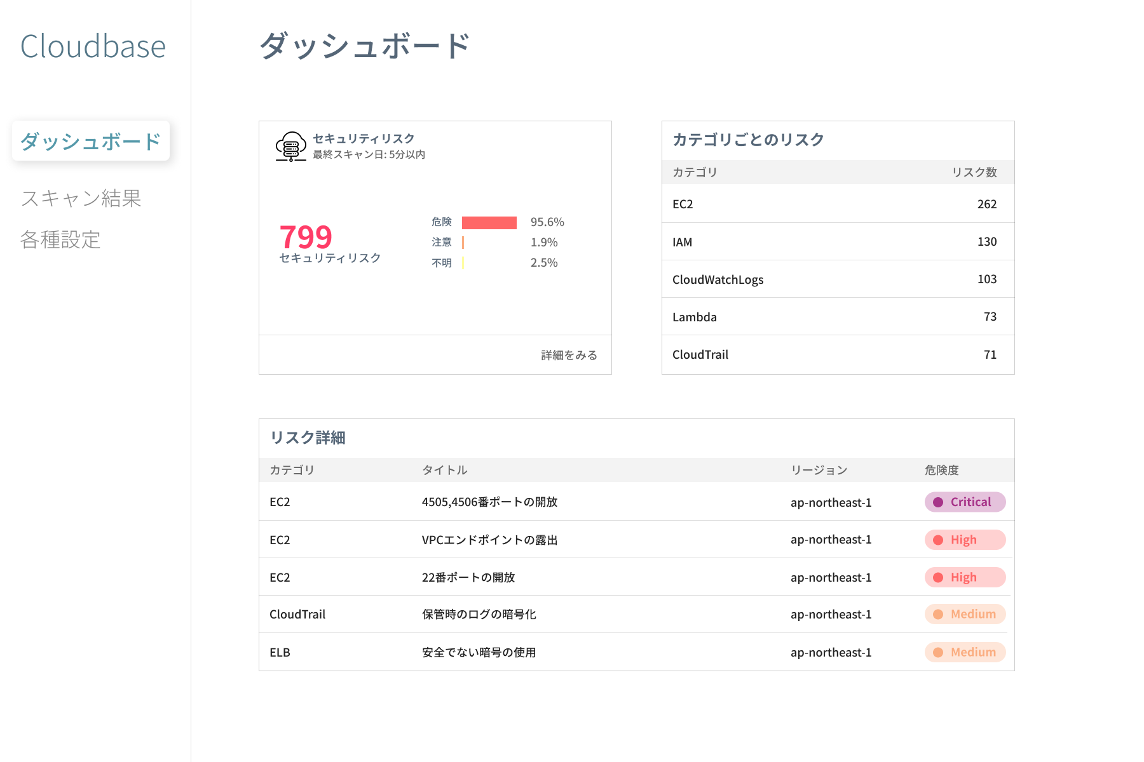
Task: Open the ダッシュボード sidebar menu item
Action: tap(91, 141)
